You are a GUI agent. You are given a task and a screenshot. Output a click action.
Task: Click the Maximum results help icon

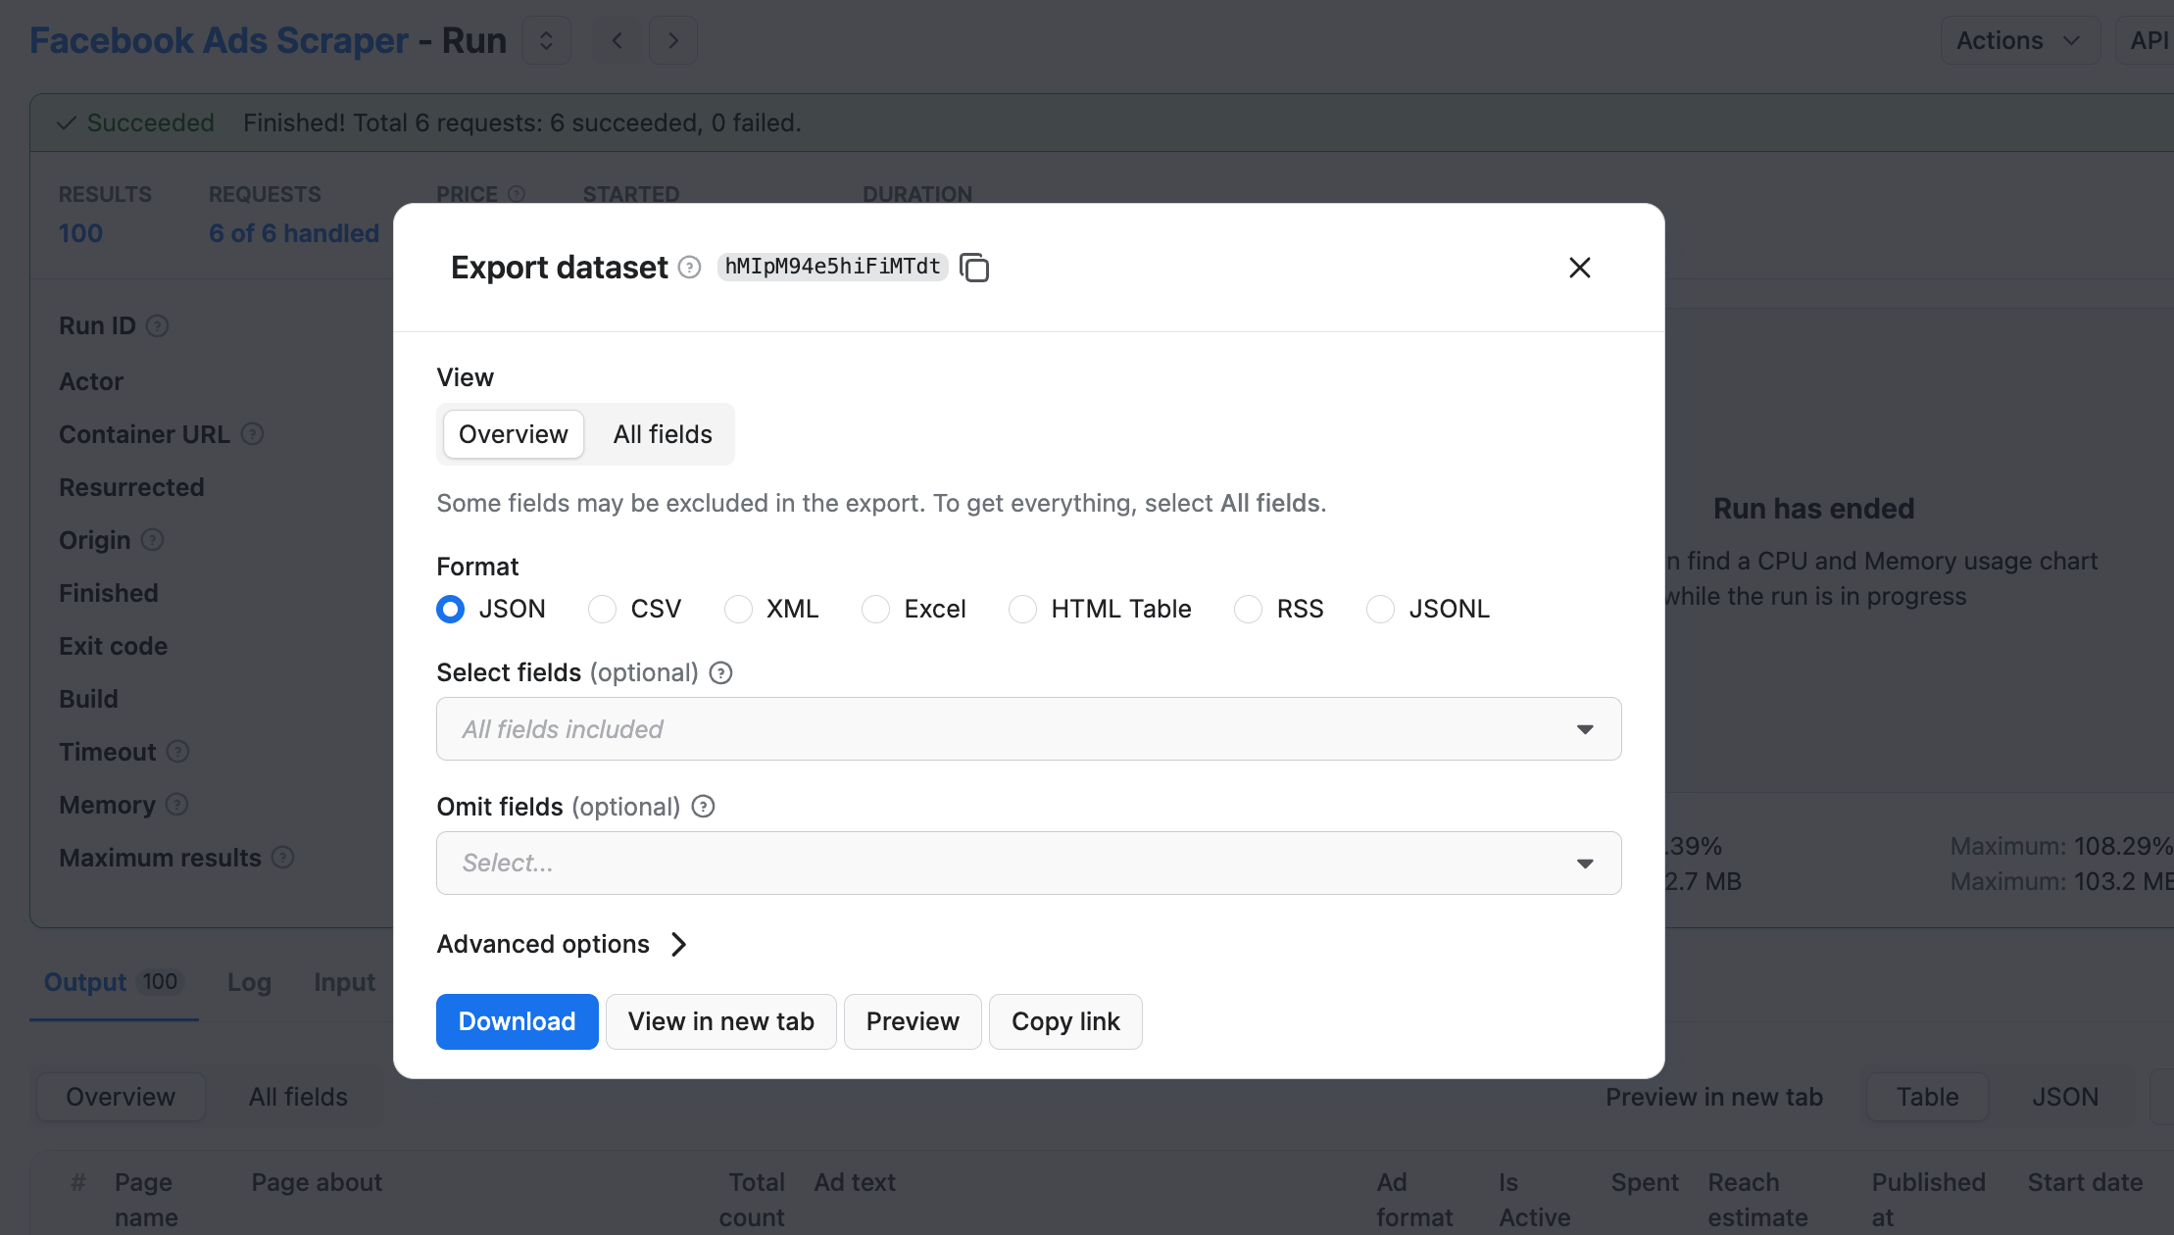tap(284, 858)
